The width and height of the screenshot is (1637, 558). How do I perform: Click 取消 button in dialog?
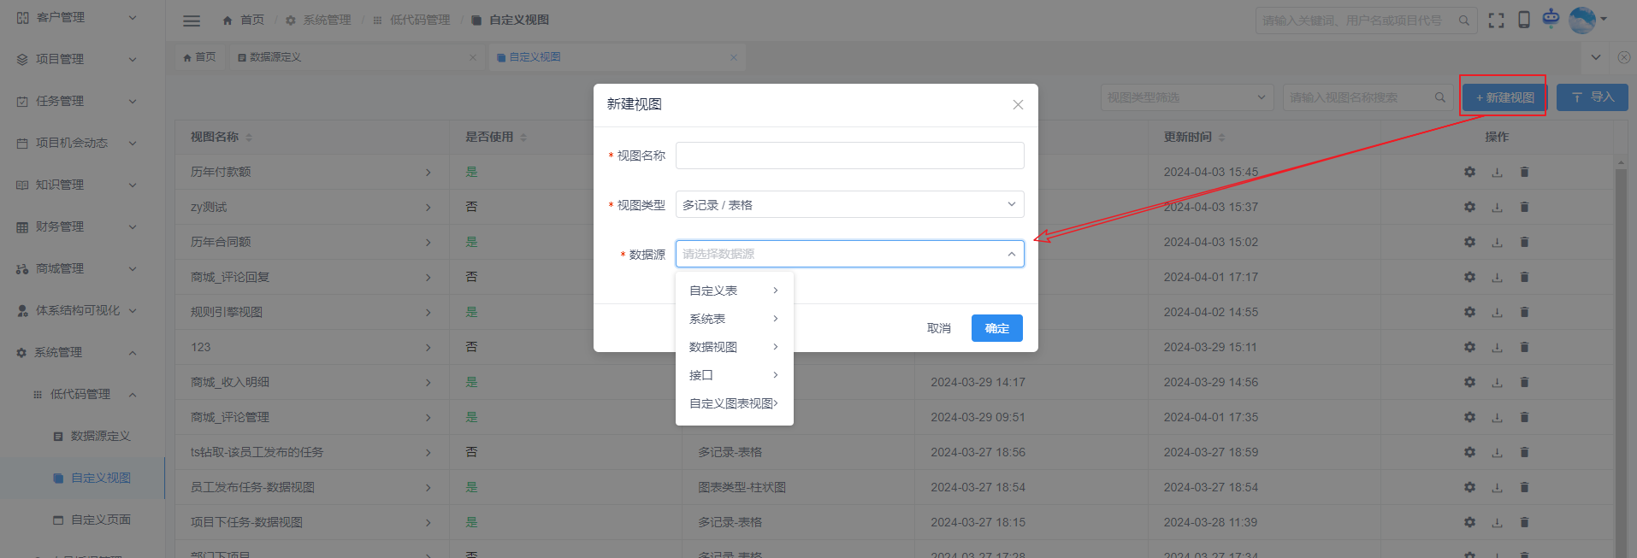[939, 328]
